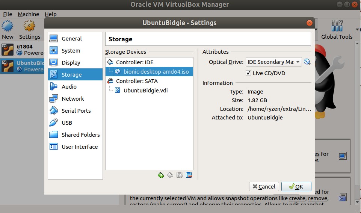Open the dropdown arrow beside Global Tools
The height and width of the screenshot is (213, 361).
(358, 29)
